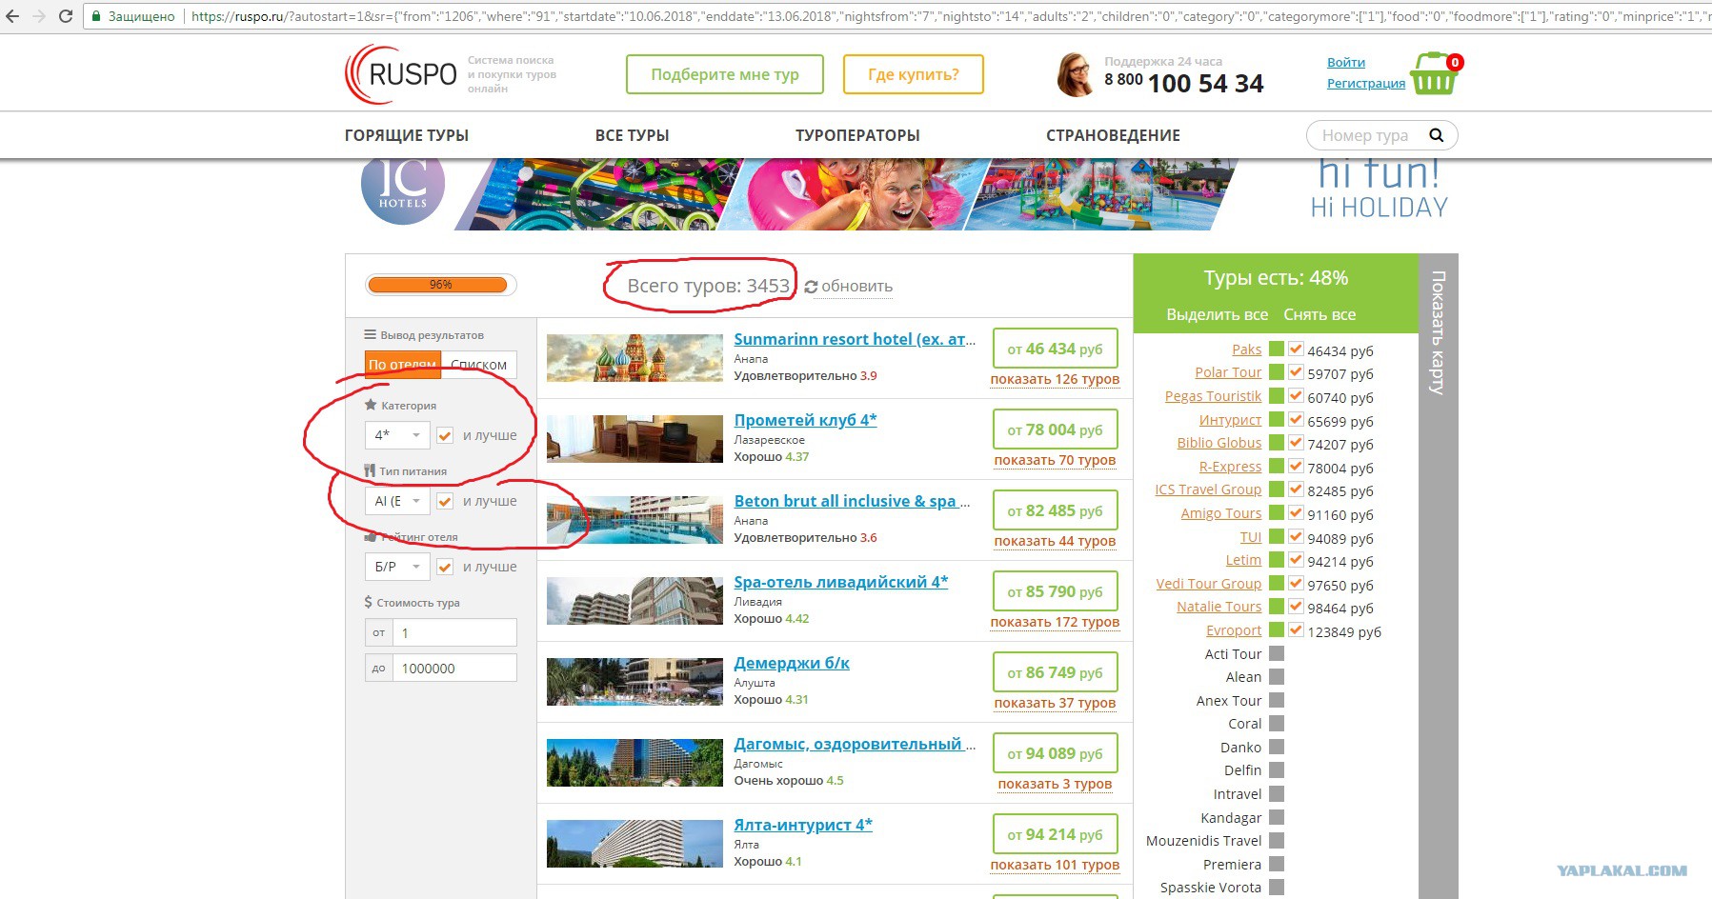Click the Показать карту side panel
The height and width of the screenshot is (899, 1712).
coord(1439,576)
